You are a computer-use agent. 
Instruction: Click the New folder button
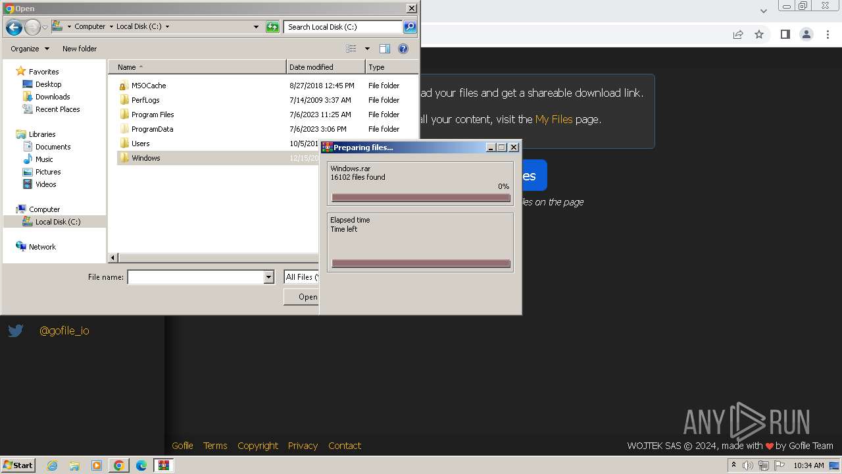point(80,49)
